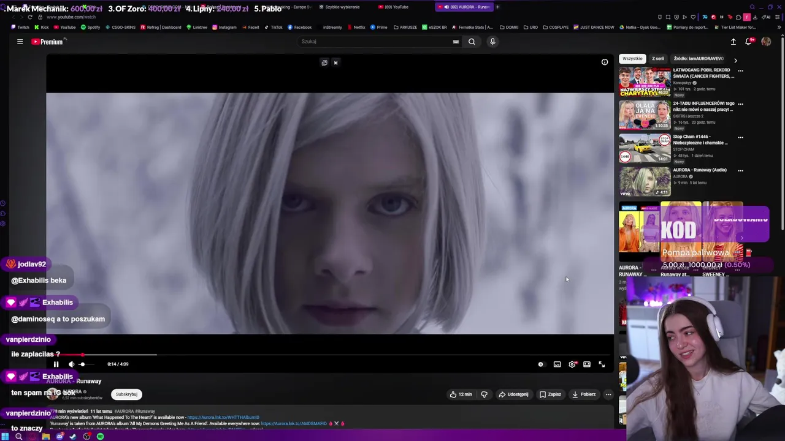The width and height of the screenshot is (785, 441).
Task: Select the Z serii filter chip
Action: (x=658, y=59)
